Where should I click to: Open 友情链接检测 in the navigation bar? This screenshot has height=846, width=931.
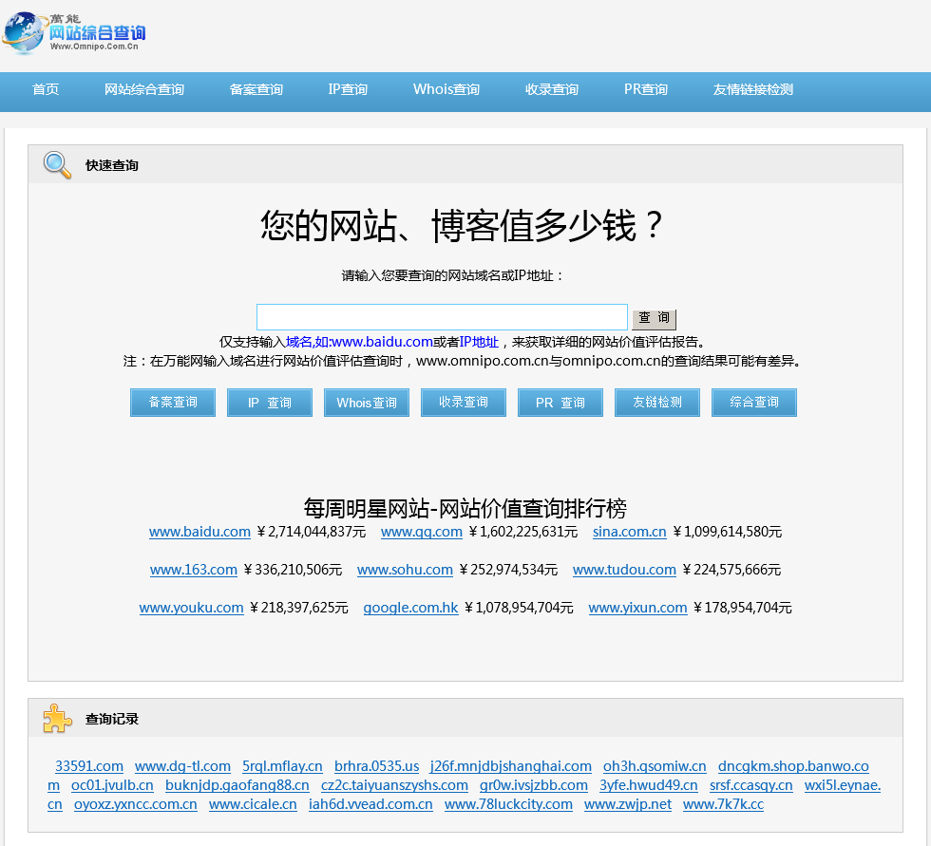tap(752, 89)
